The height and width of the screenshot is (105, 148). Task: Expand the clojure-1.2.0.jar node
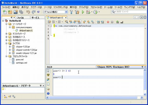[x=10, y=46]
